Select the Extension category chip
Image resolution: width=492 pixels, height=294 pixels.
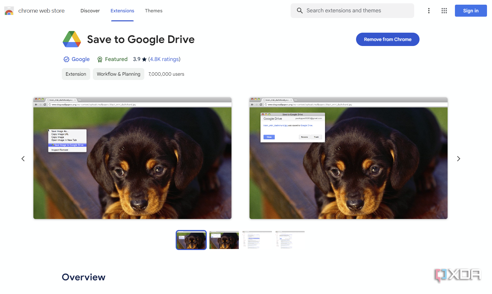pos(76,74)
